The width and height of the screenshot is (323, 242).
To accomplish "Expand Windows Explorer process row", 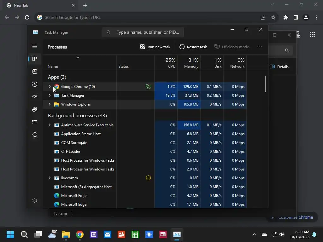I will click(50, 104).
